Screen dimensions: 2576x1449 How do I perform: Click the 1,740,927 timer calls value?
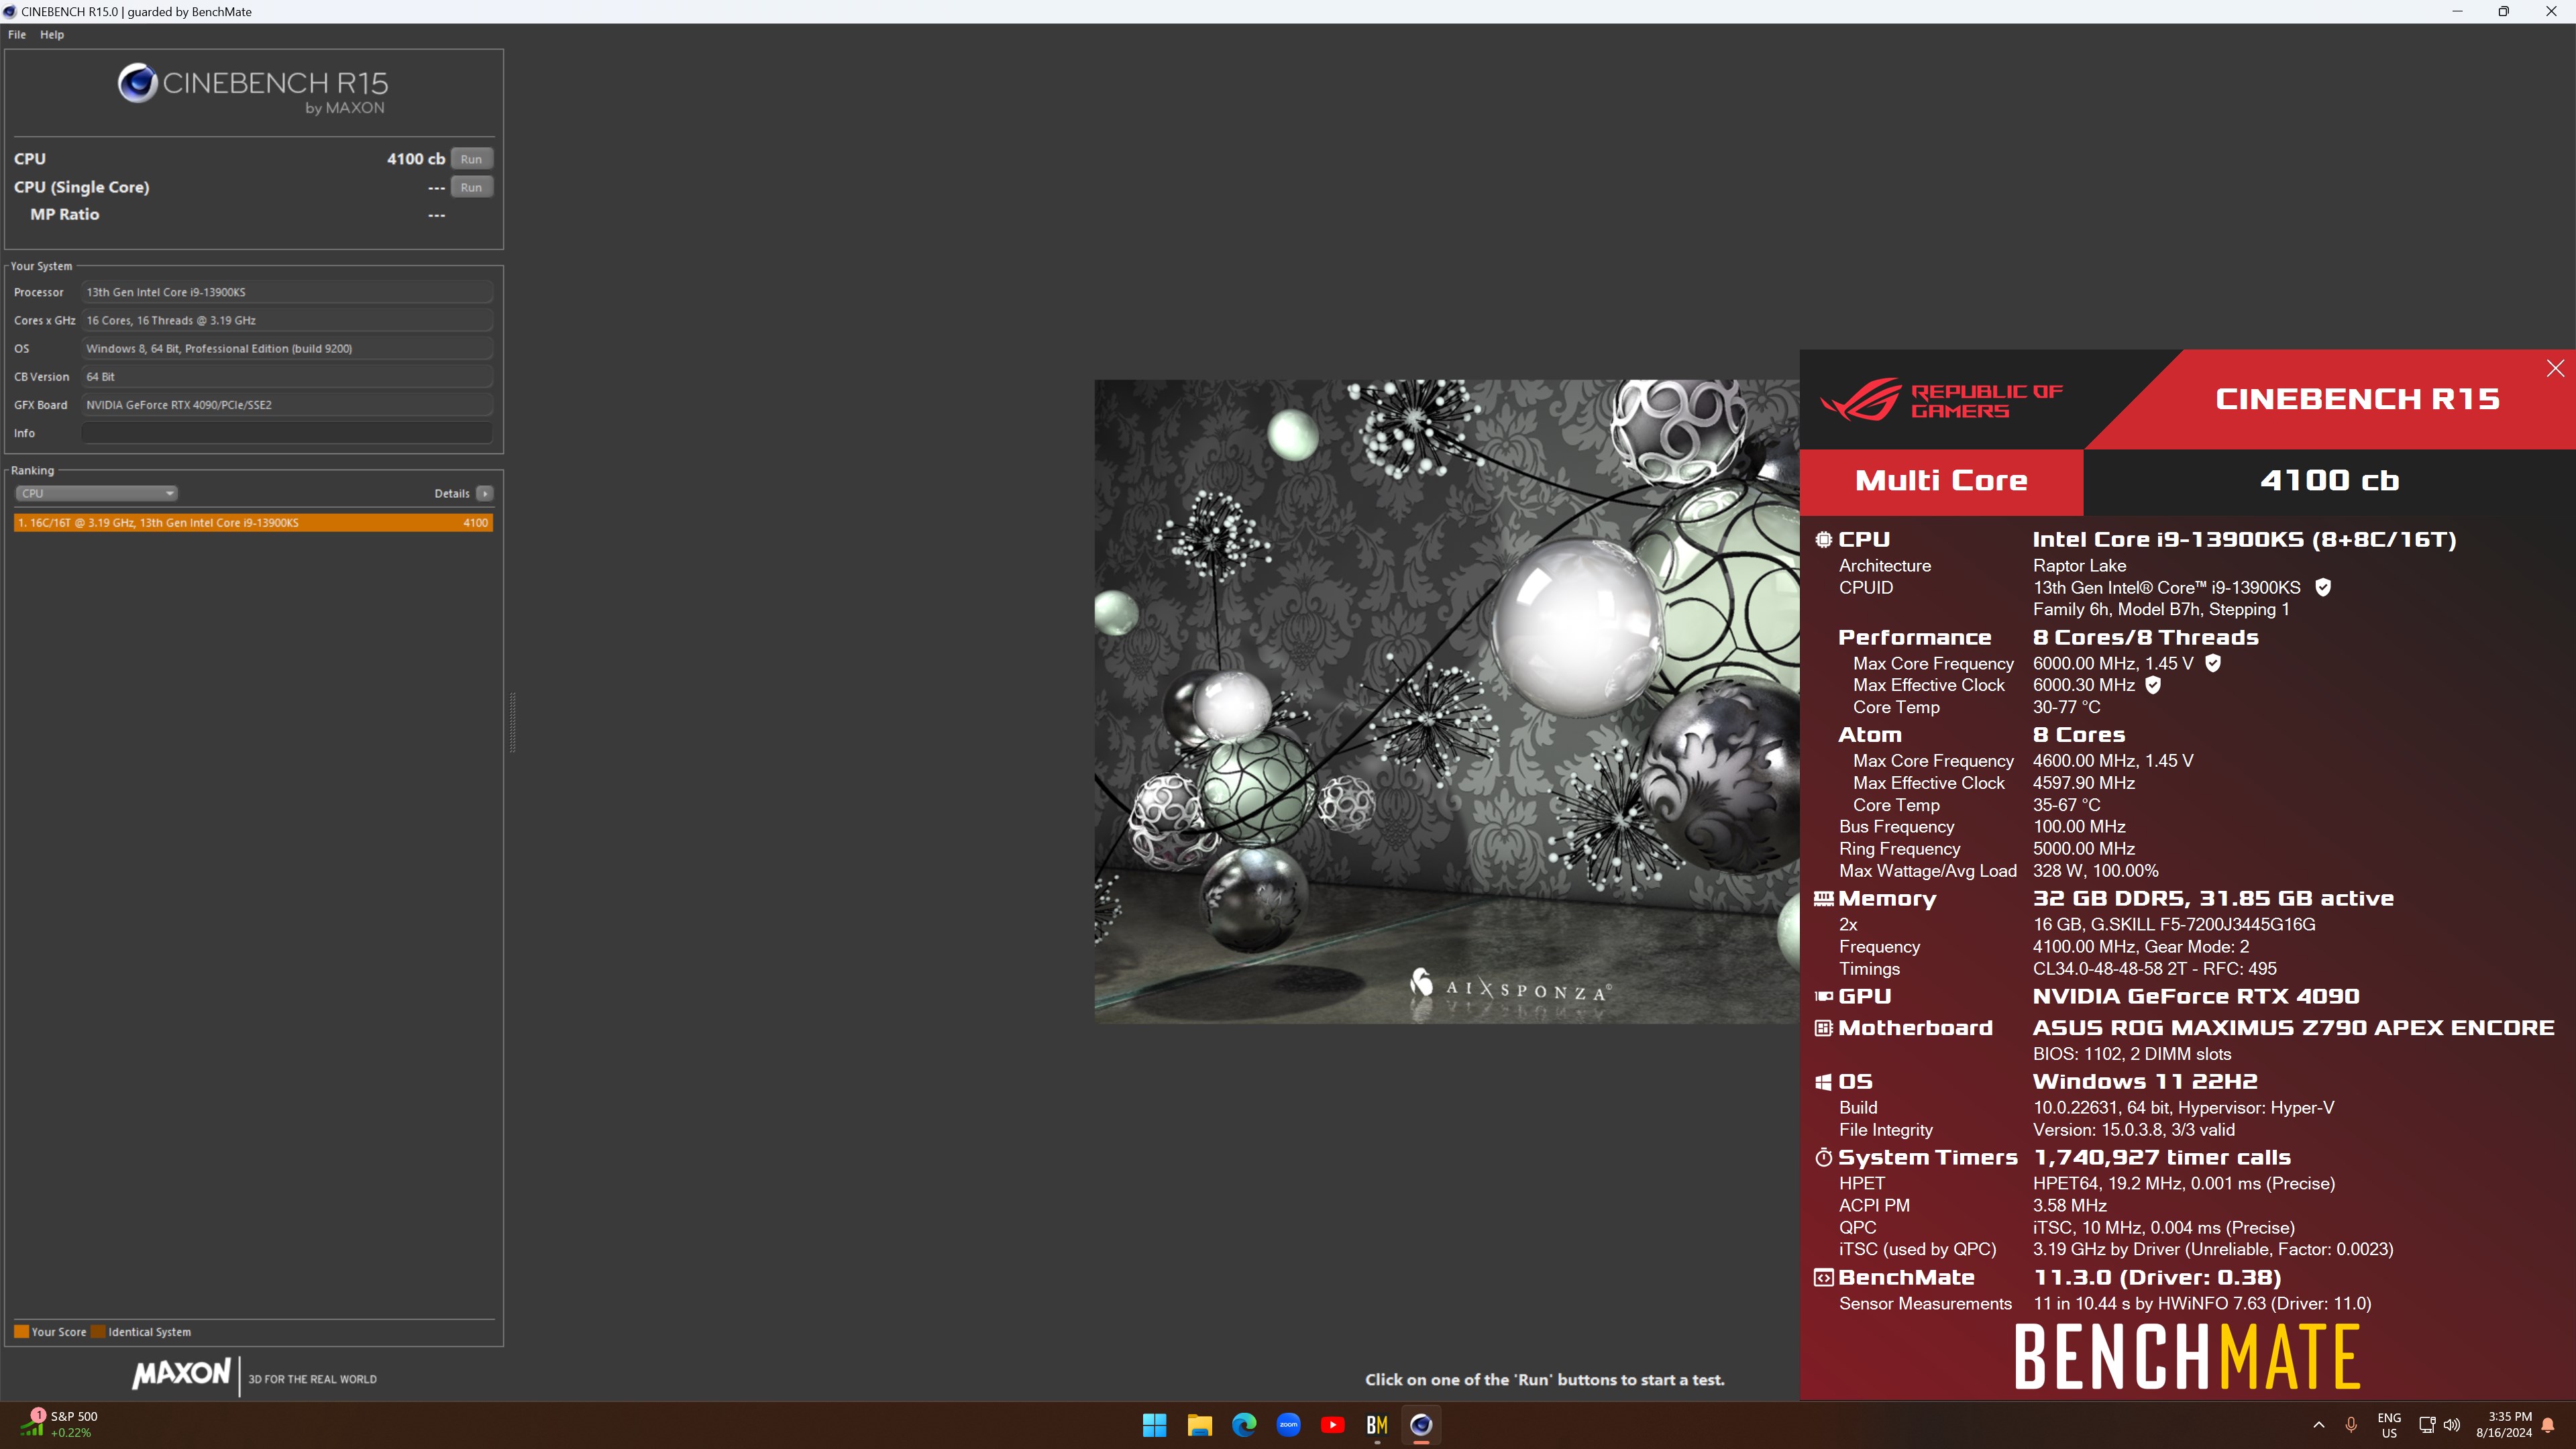[2162, 1158]
